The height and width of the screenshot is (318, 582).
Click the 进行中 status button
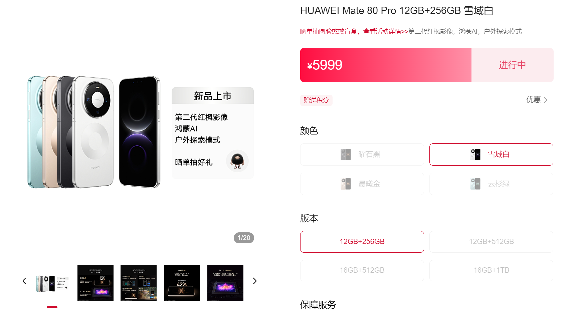512,65
